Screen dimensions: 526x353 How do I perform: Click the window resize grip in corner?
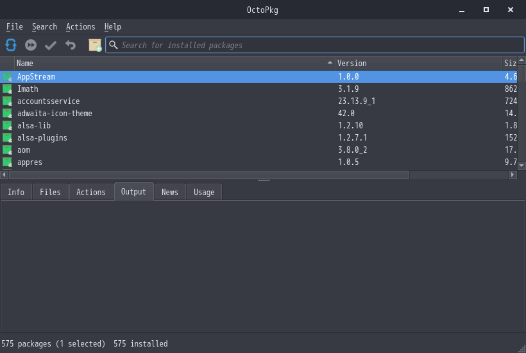pyautogui.click(x=522, y=349)
